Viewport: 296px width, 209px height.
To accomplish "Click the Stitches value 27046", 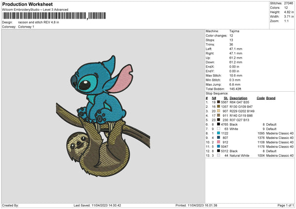I will (x=289, y=3).
